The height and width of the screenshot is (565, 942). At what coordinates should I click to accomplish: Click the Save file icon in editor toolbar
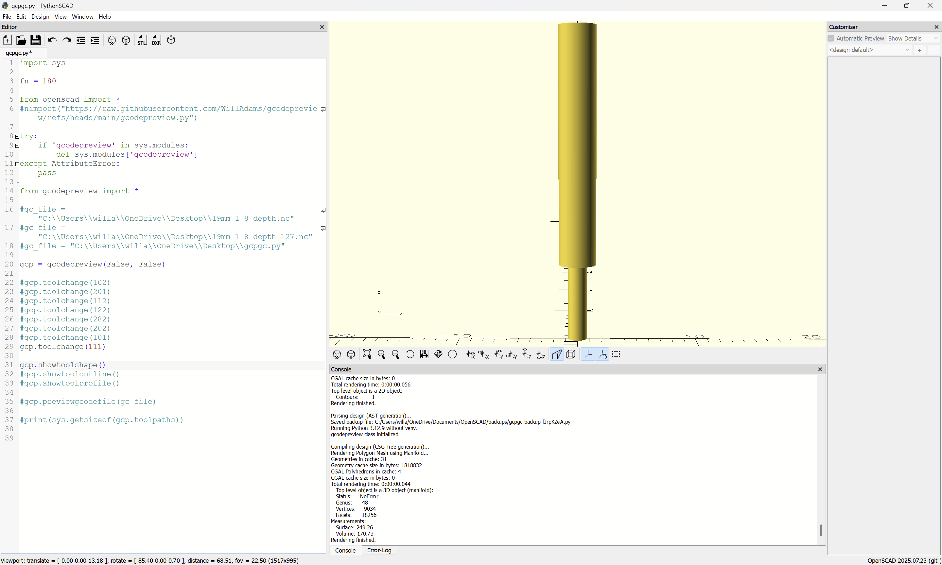point(35,40)
